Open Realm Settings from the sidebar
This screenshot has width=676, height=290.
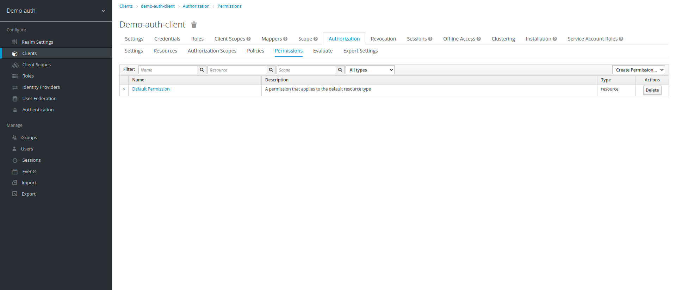[x=37, y=42]
